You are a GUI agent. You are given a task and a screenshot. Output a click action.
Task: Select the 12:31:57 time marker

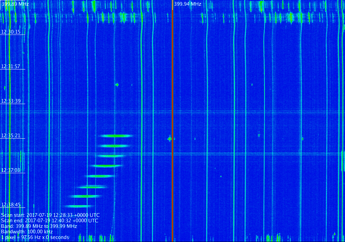(x=11, y=66)
